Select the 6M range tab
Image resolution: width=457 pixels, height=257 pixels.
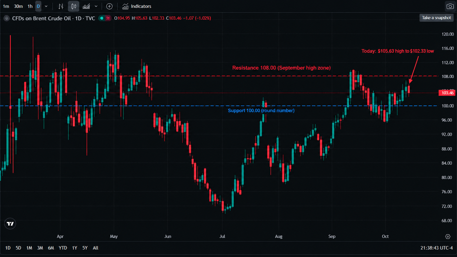point(51,248)
